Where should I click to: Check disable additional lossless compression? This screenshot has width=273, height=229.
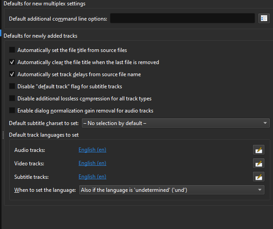point(12,99)
